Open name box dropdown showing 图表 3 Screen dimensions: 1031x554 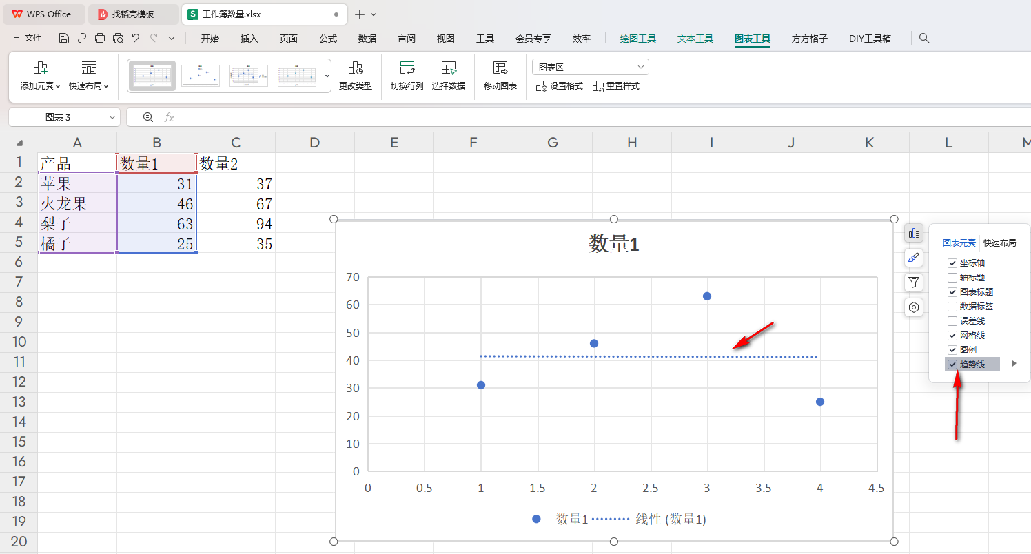tap(112, 118)
